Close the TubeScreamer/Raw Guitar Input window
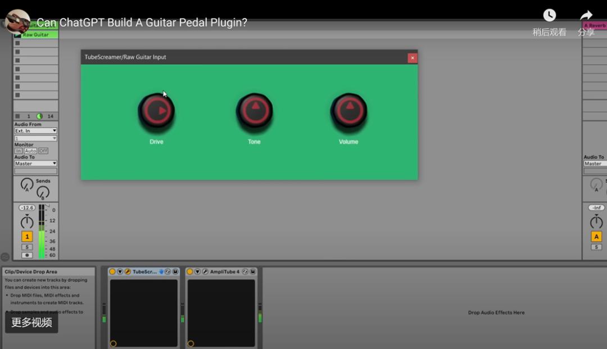This screenshot has height=349, width=607. click(x=413, y=58)
